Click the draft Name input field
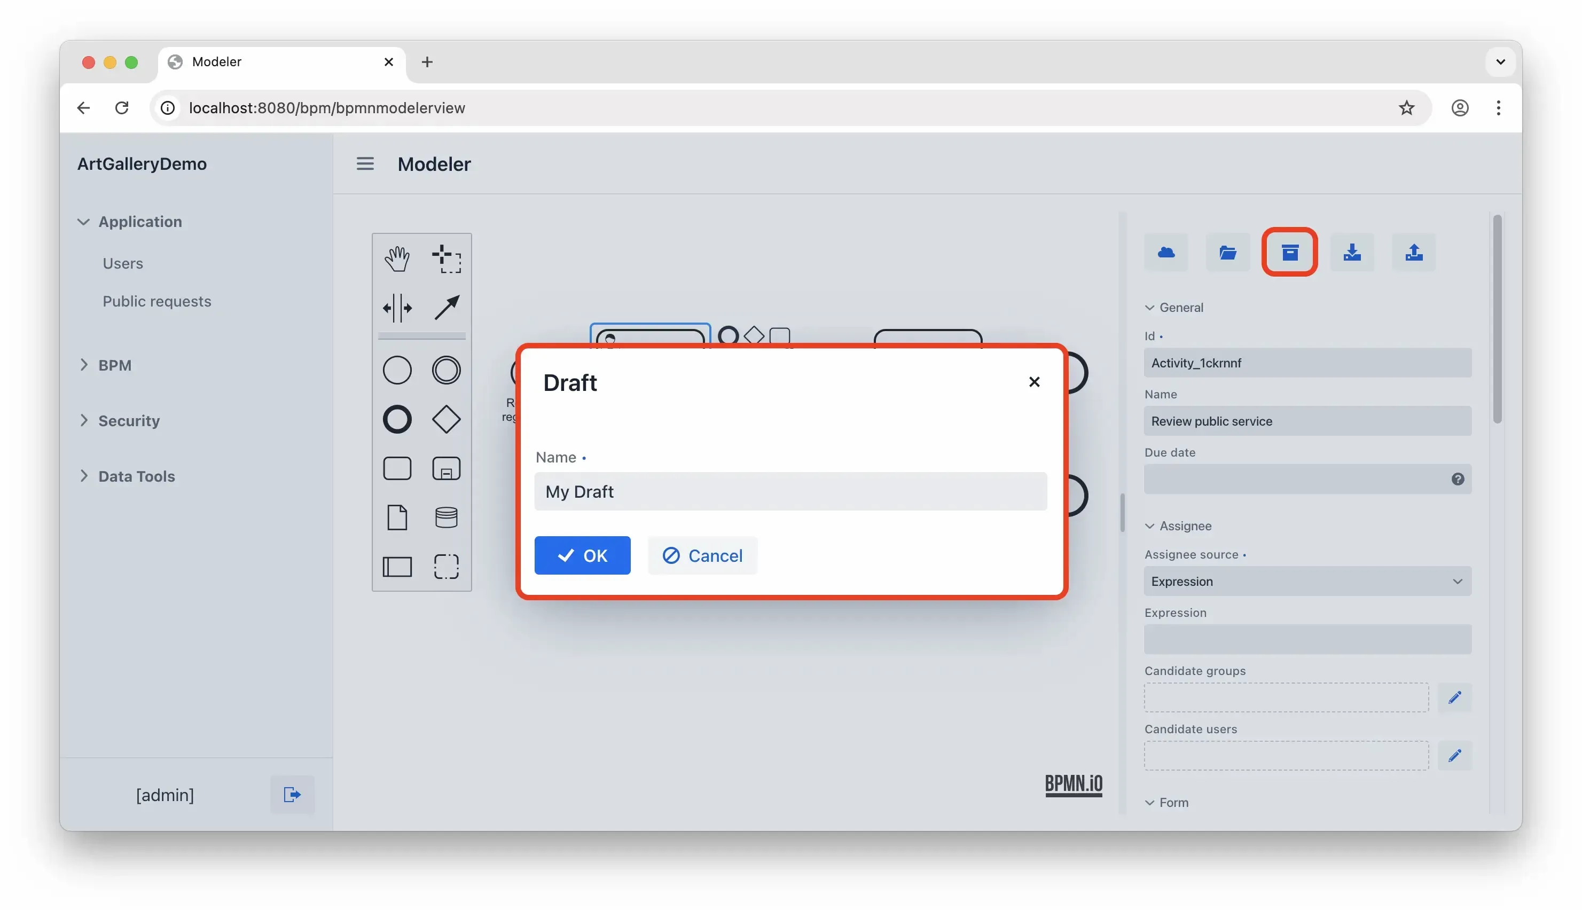The height and width of the screenshot is (910, 1582). coord(790,491)
